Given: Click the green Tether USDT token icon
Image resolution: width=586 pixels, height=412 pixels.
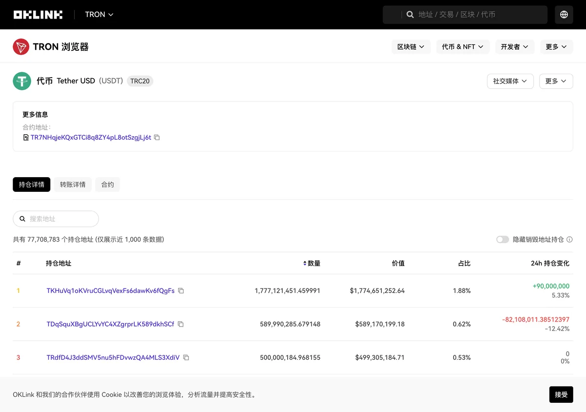Looking at the screenshot, I should pos(22,81).
